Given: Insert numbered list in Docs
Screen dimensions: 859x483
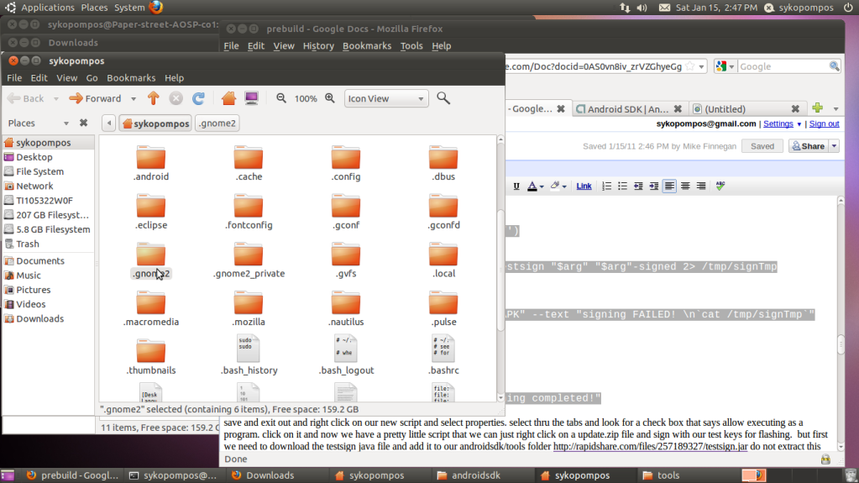Looking at the screenshot, I should [x=606, y=186].
